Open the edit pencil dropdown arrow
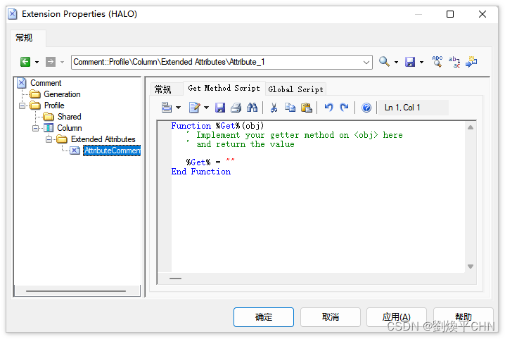Screen dimensions: 505x339 click(x=207, y=108)
